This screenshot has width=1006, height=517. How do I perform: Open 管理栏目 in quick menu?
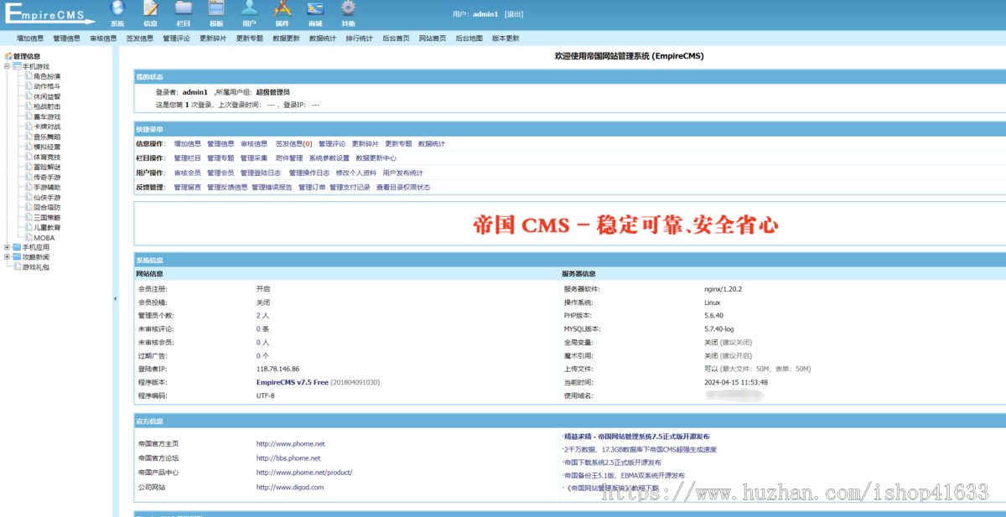point(188,158)
